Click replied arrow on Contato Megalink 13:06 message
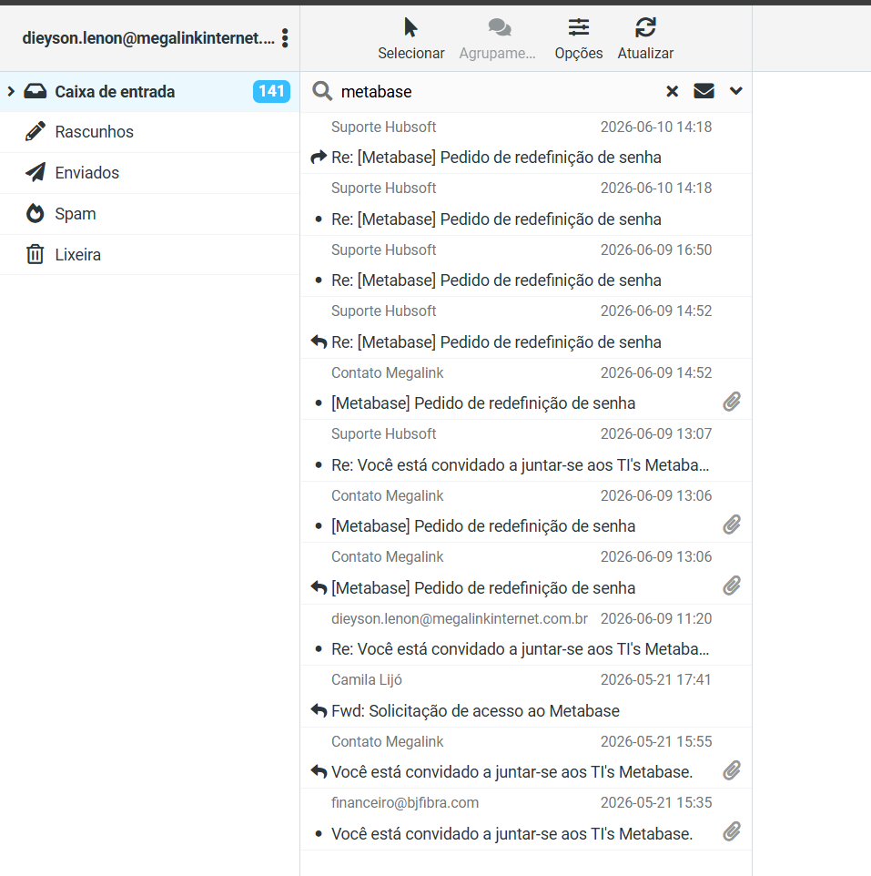The width and height of the screenshot is (871, 876). (319, 587)
